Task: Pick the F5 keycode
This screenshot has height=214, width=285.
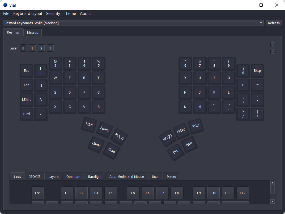Action: pos(133,193)
